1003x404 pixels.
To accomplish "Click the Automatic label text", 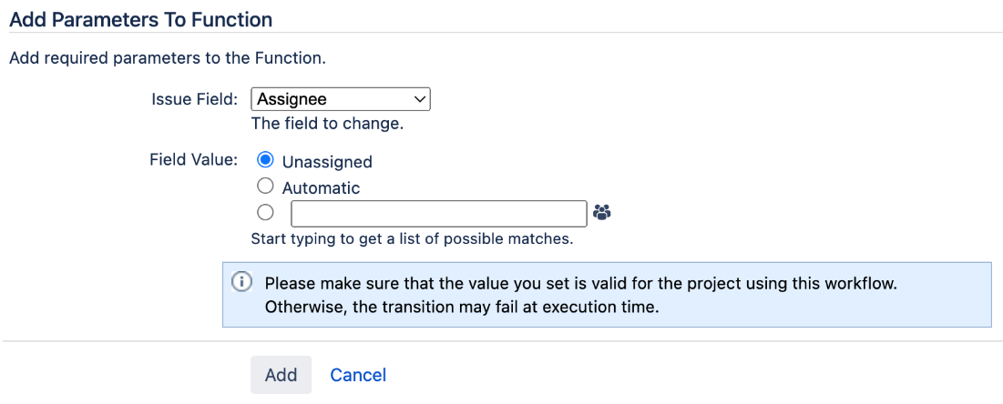I will pyautogui.click(x=321, y=188).
